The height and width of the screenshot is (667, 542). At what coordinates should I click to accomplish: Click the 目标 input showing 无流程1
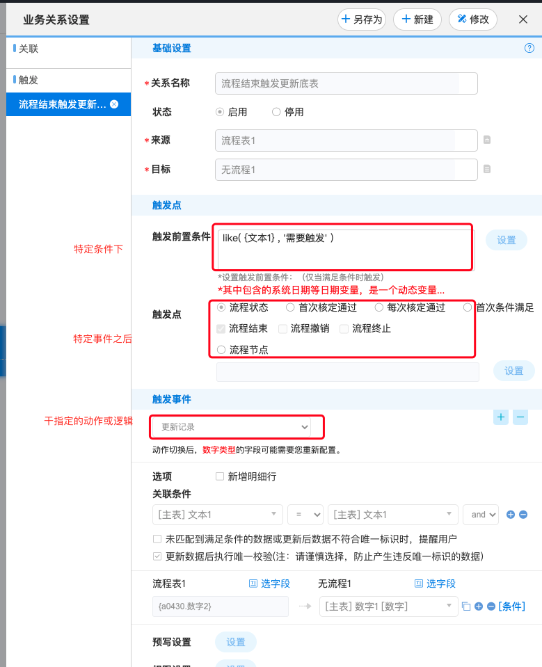[346, 170]
